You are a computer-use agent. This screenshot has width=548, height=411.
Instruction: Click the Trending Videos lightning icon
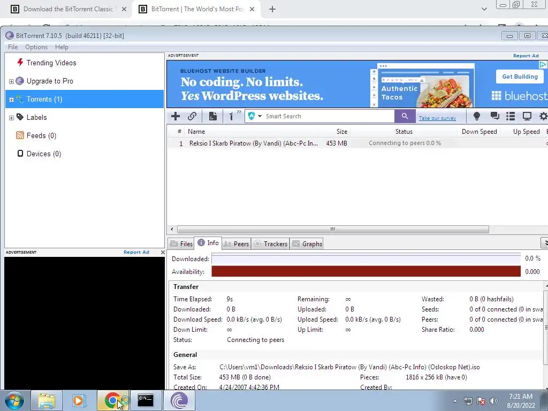(20, 62)
